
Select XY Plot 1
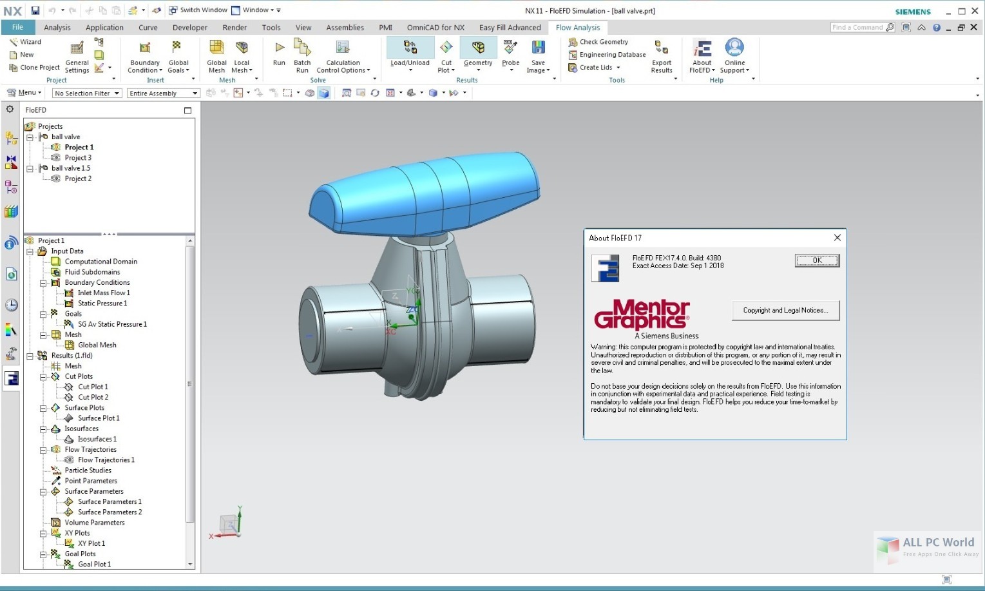[x=91, y=544]
